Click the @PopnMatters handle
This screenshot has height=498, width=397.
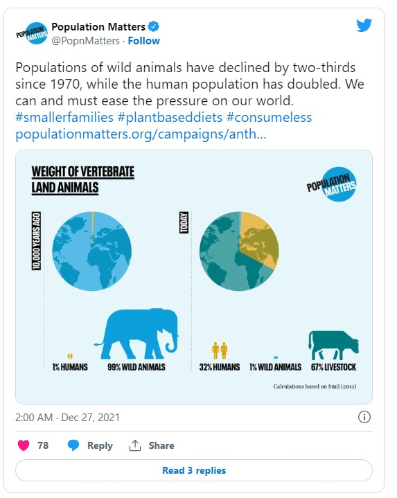(x=85, y=41)
